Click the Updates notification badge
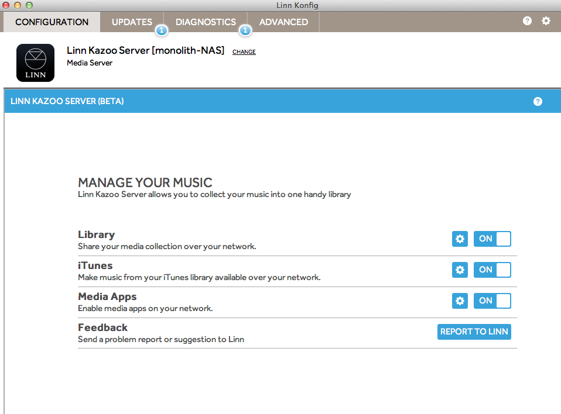Screen dimensions: 561x414 point(162,30)
